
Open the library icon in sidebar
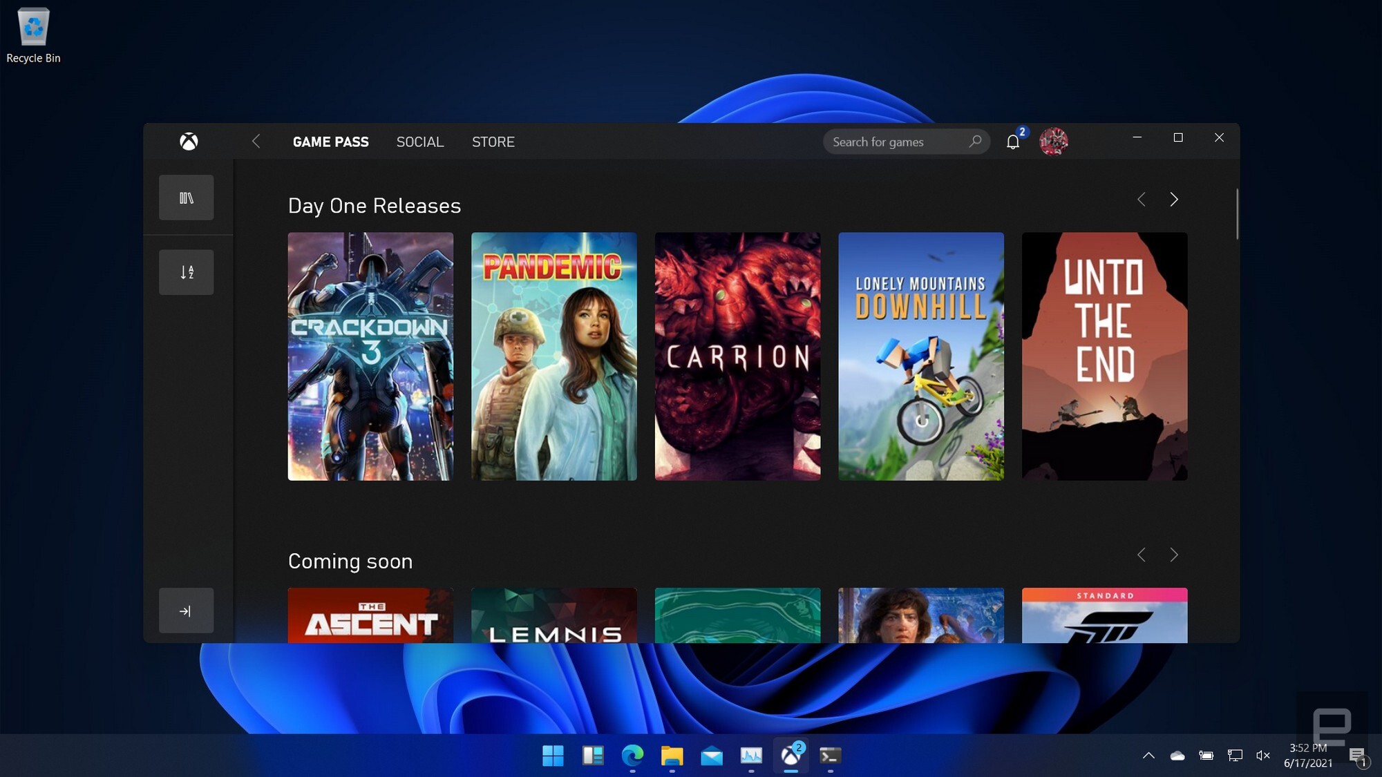(187, 198)
